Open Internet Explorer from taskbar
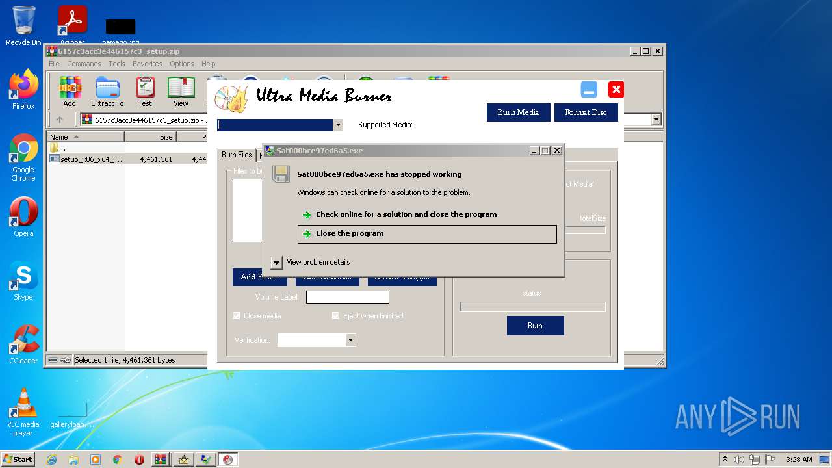 [52, 460]
